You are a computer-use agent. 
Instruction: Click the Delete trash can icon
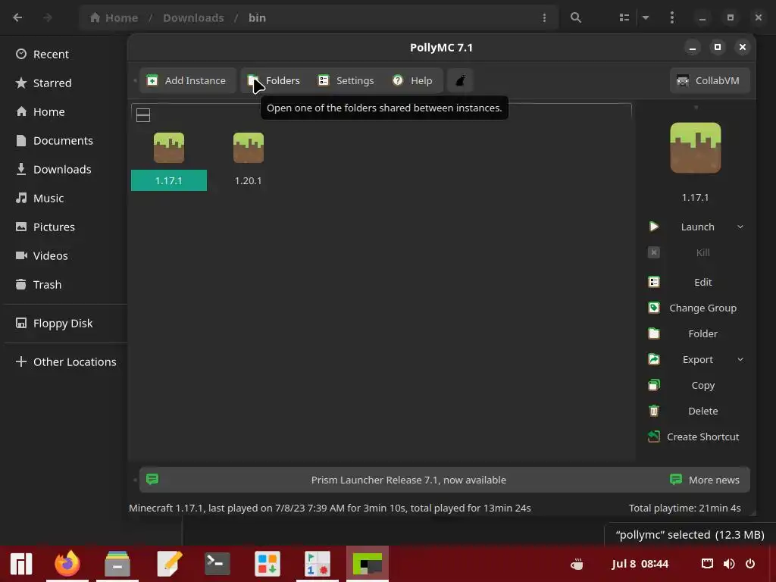(654, 411)
